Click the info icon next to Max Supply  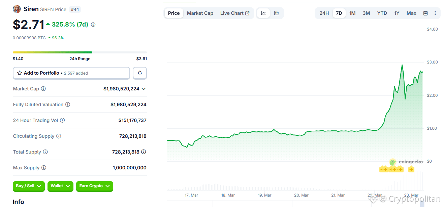43,168
